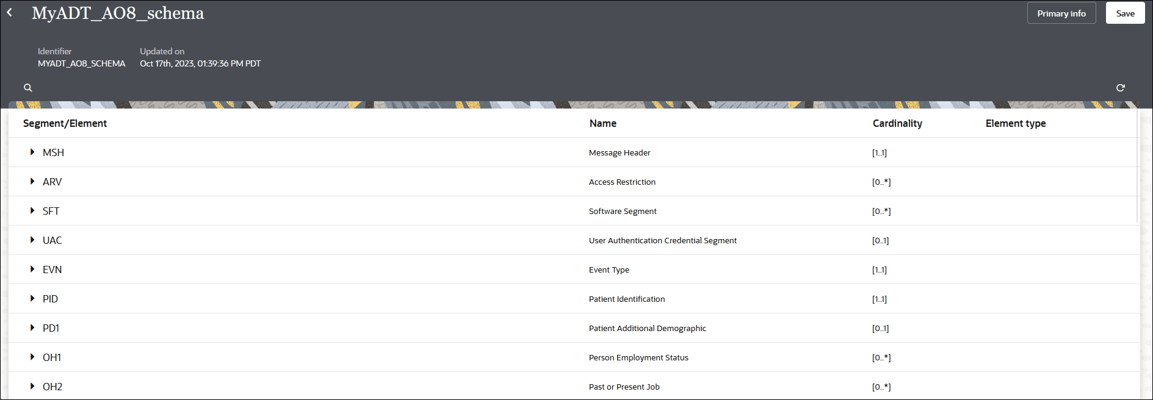Expand the OH1 segment
The width and height of the screenshot is (1153, 400).
point(32,357)
